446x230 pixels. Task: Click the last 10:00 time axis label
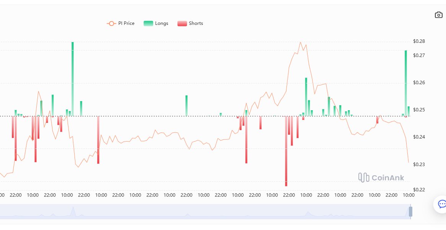click(409, 195)
